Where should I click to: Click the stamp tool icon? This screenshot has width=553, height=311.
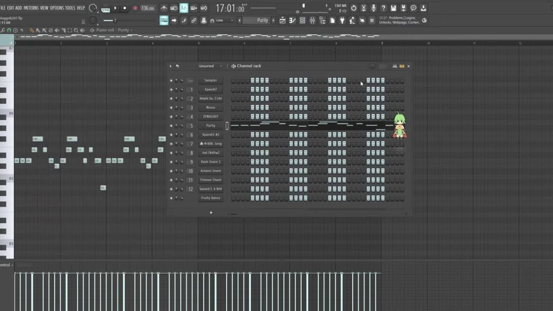203,20
